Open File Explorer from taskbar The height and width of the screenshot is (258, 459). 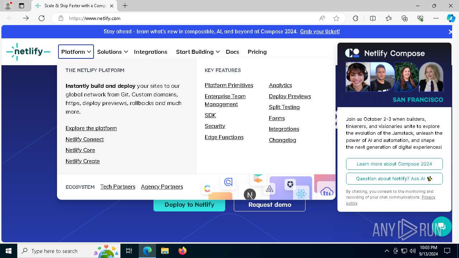(165, 251)
